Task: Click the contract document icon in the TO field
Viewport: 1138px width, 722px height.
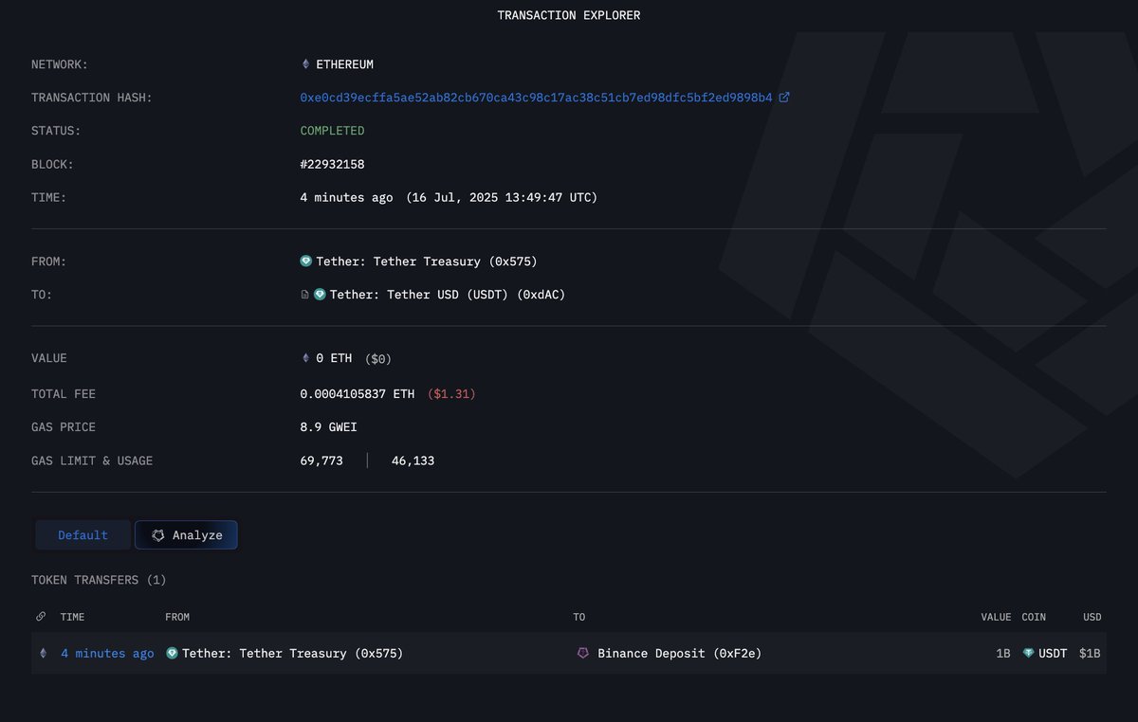Action: point(304,295)
